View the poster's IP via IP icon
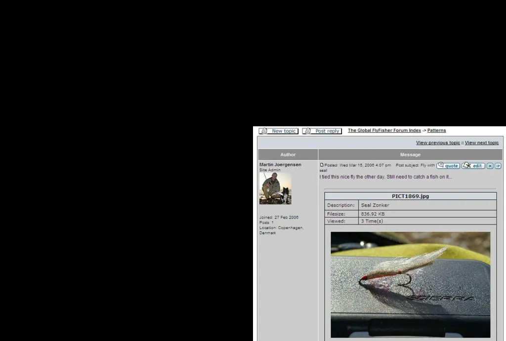This screenshot has width=506, height=341. pos(498,166)
